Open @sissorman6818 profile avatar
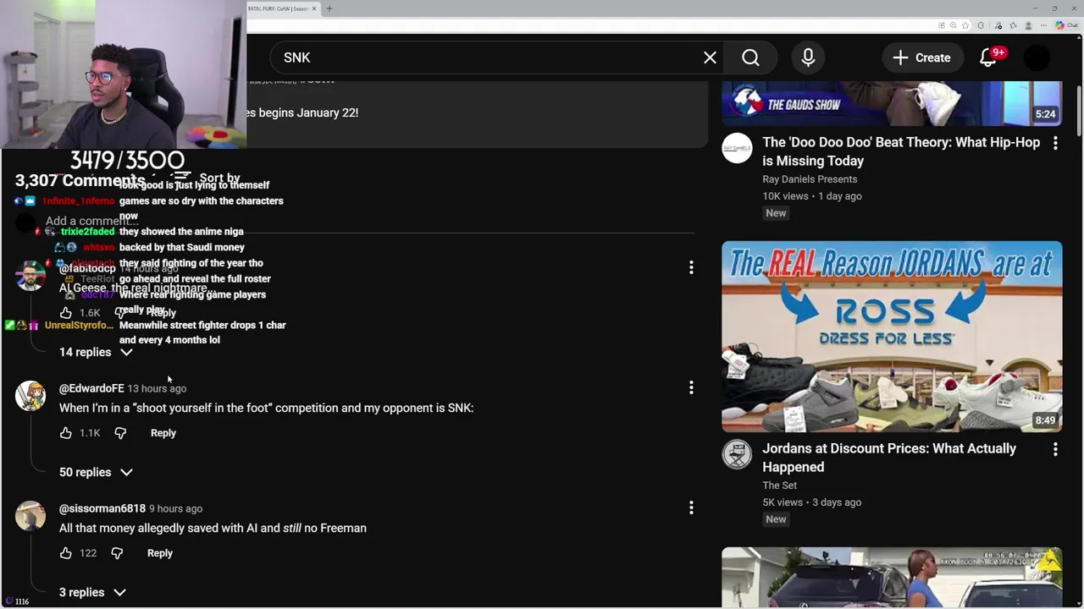 pyautogui.click(x=30, y=516)
